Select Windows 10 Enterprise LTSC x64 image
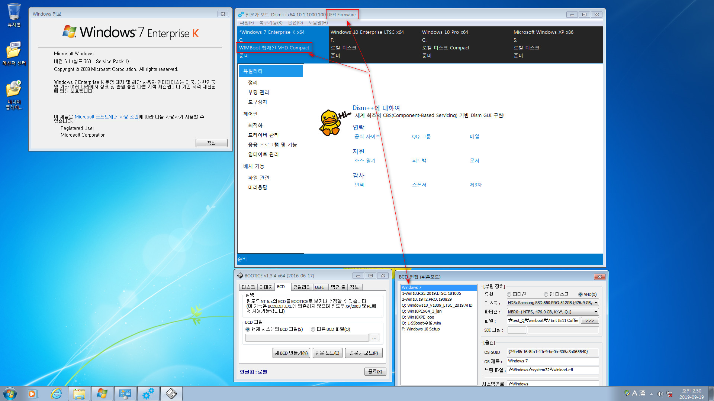Screen dimensions: 714x401 tap(374, 44)
